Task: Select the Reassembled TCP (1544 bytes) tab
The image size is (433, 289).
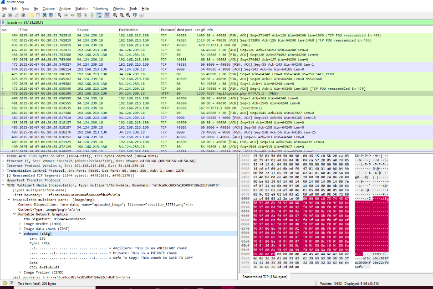Action: pos(265,277)
